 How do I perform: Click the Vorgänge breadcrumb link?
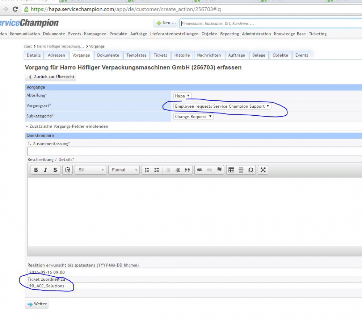[97, 46]
